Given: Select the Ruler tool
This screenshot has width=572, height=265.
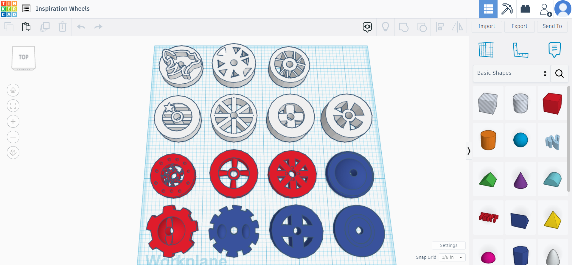Looking at the screenshot, I should coord(520,50).
